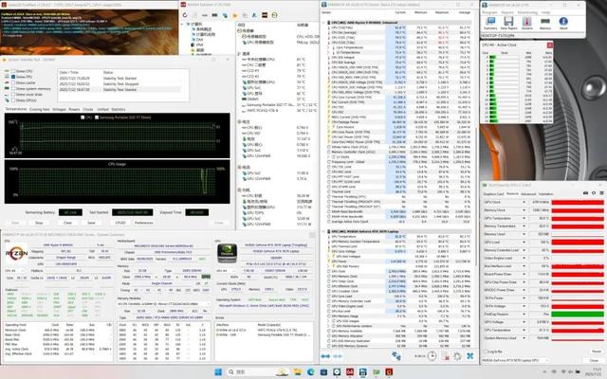Enable the Stress cache checkbox

coord(13,82)
